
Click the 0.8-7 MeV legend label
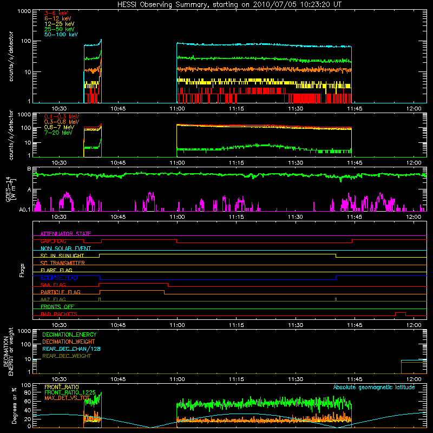[59, 127]
